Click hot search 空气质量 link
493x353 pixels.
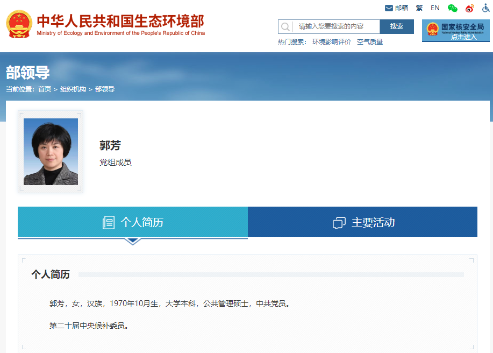(x=370, y=42)
